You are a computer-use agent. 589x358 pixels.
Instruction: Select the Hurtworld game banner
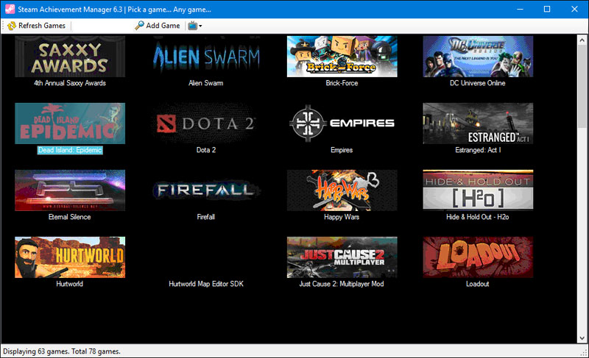[70, 257]
